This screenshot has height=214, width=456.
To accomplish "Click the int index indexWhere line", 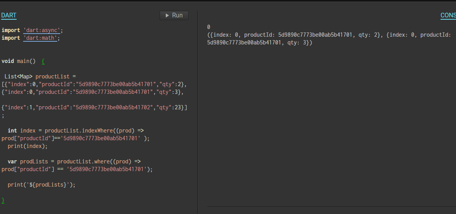I will pyautogui.click(x=76, y=131).
